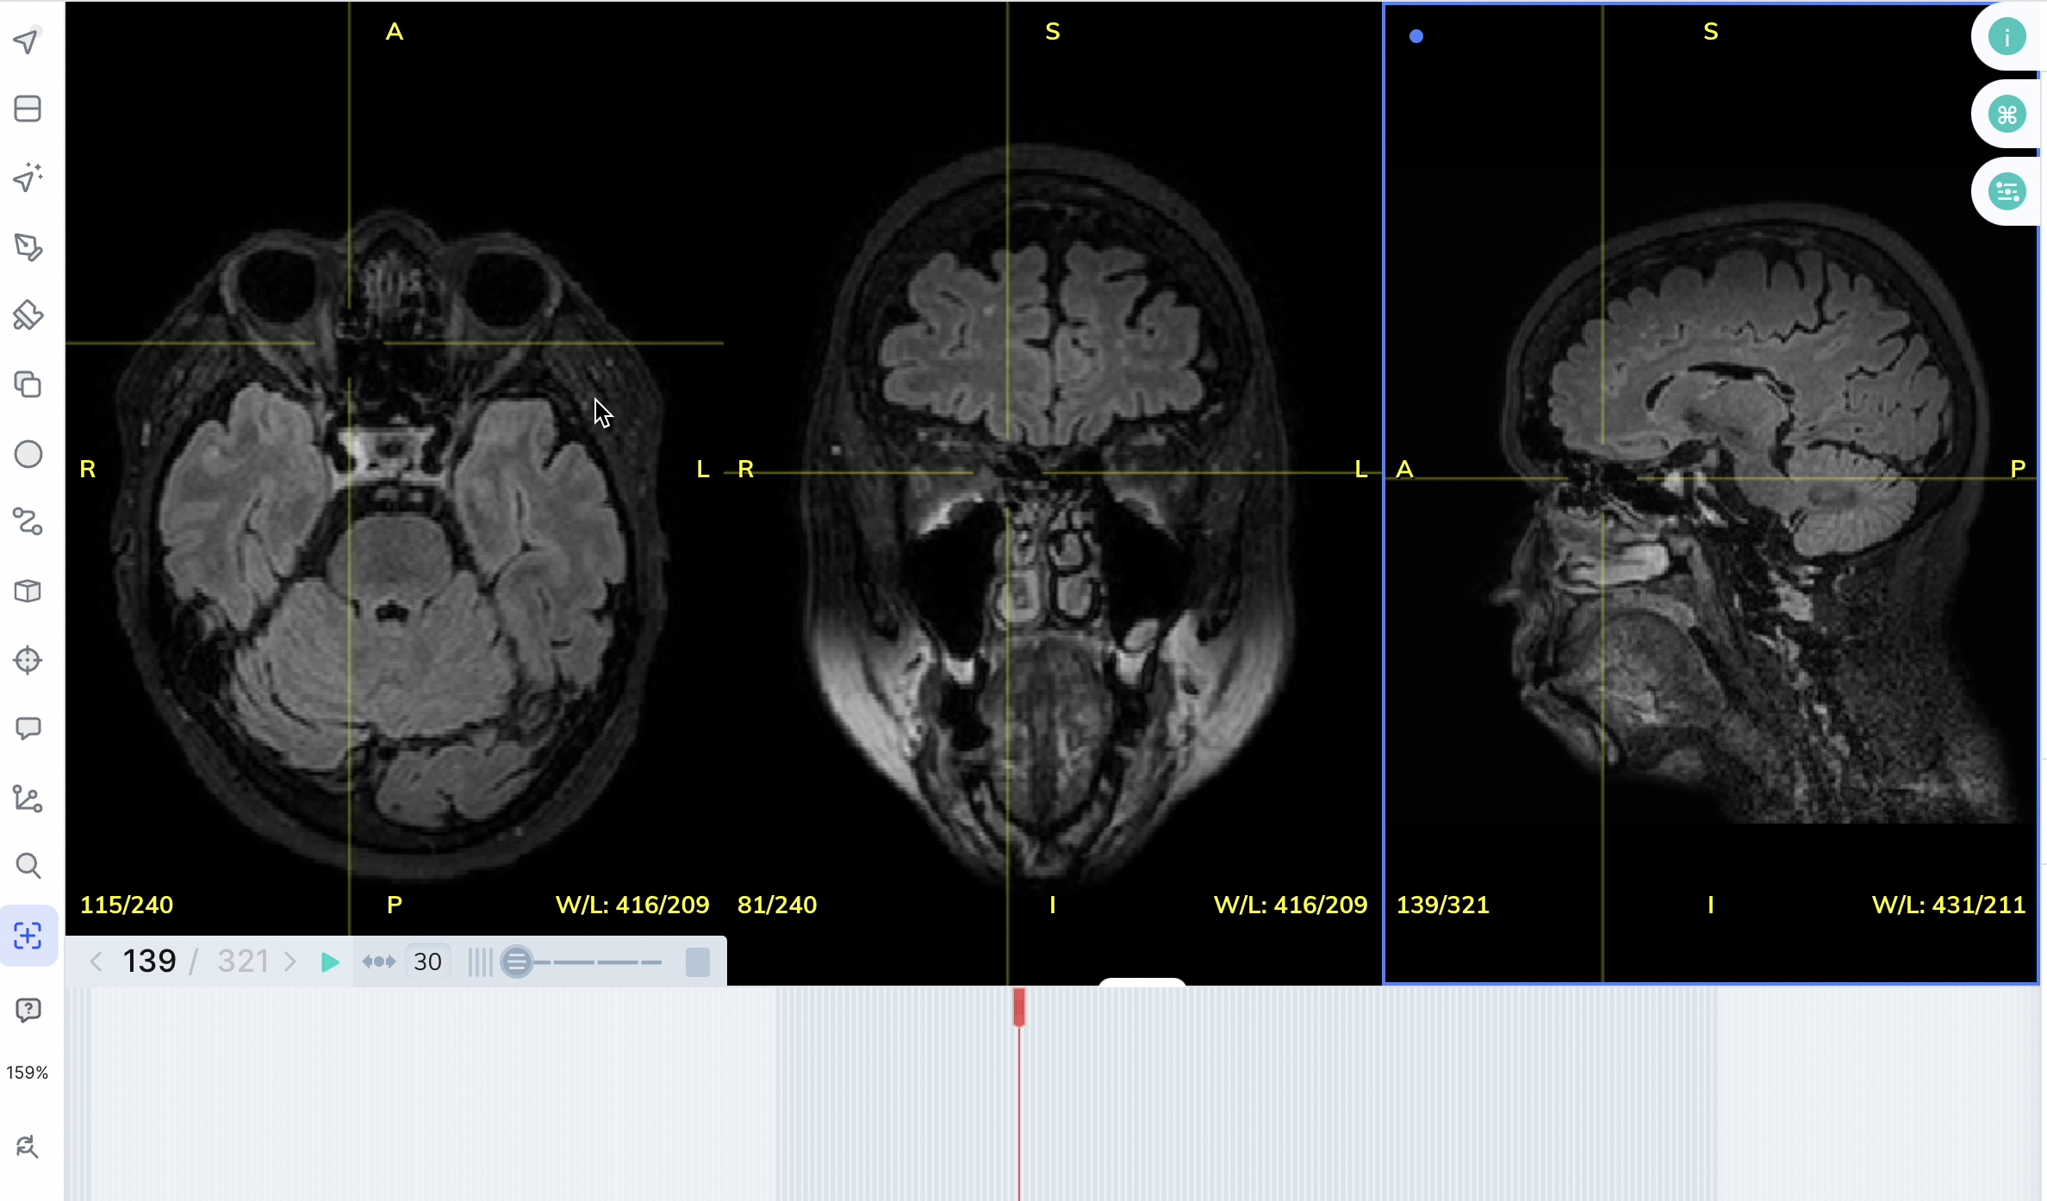This screenshot has height=1201, width=2047.
Task: Select the ellipse tool
Action: point(28,454)
